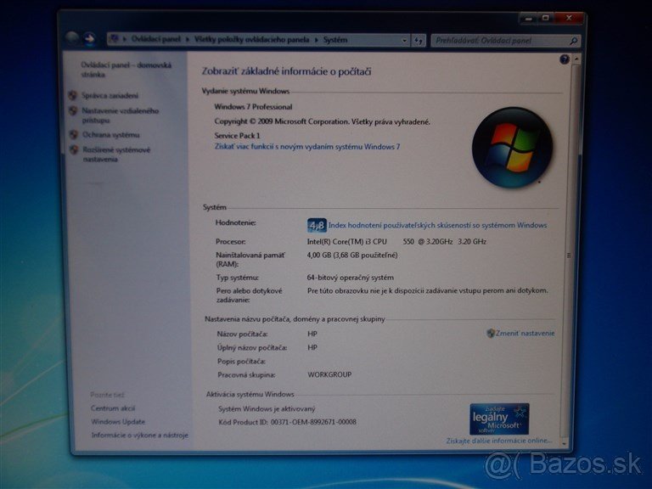Viewport: 652px width, 489px height.
Task: Click the 4,8 rating score badge
Action: [317, 225]
